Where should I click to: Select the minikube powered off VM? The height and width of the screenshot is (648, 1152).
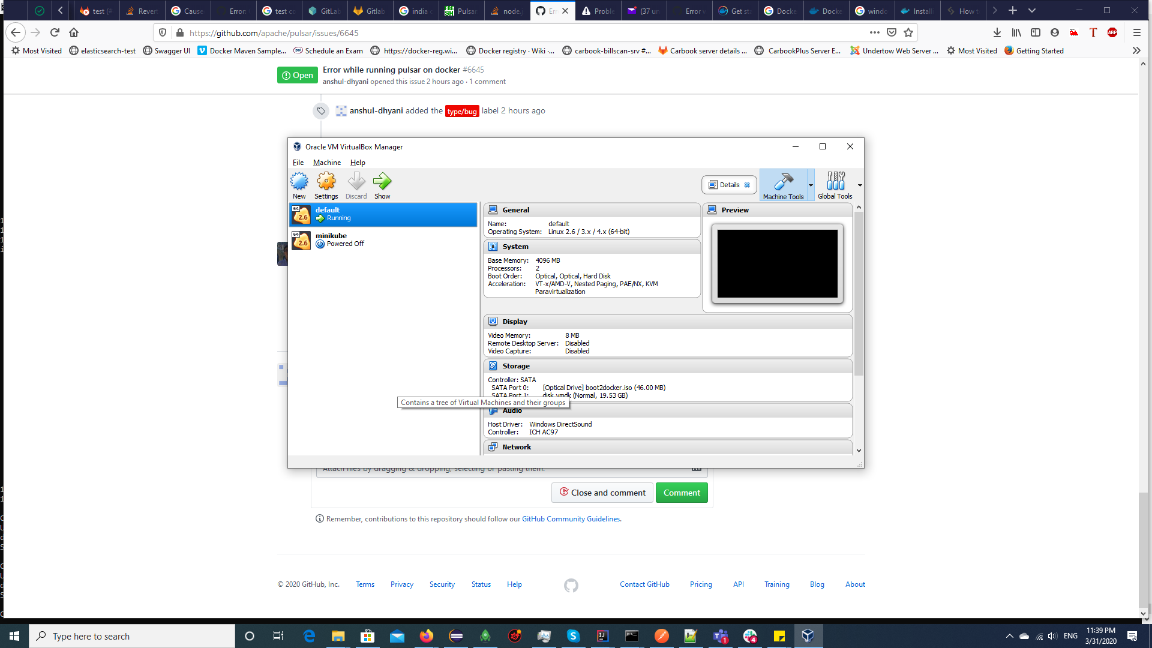click(x=383, y=240)
